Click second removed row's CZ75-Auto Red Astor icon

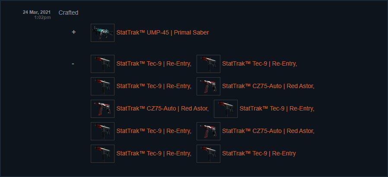tap(208, 86)
